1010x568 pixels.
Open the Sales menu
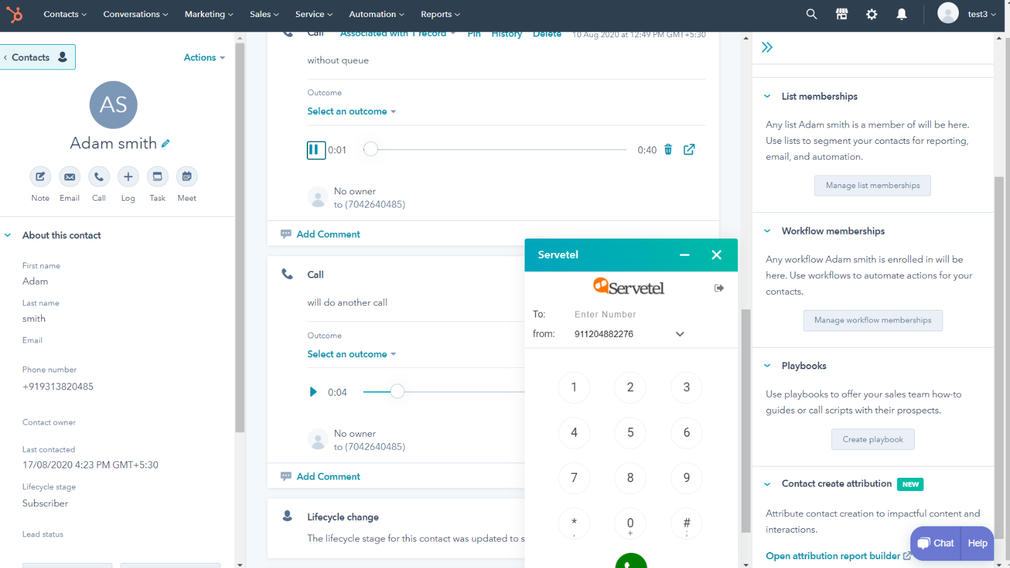pos(264,14)
